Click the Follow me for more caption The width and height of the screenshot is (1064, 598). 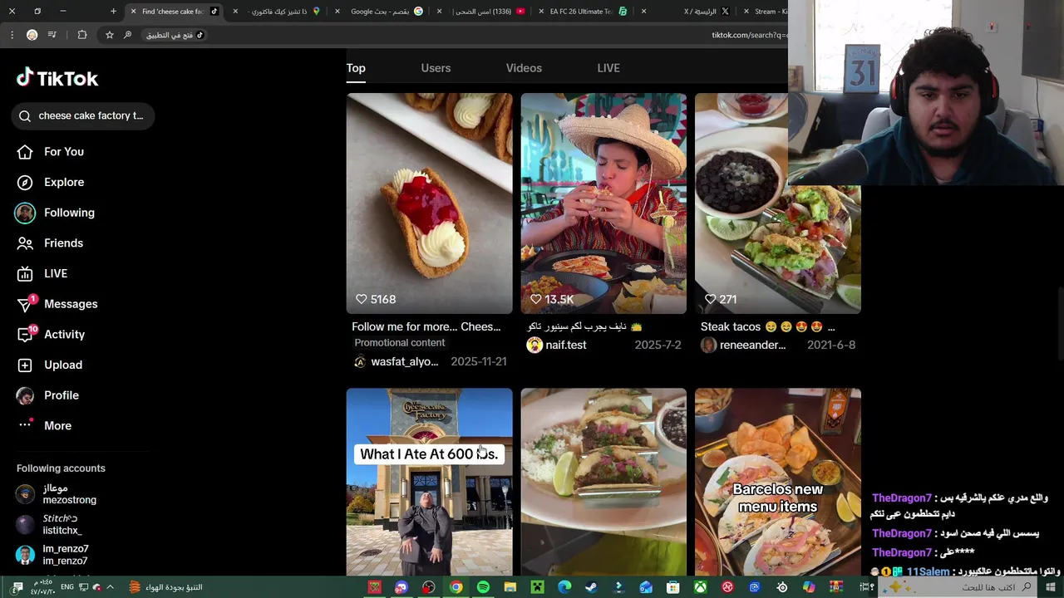(426, 326)
